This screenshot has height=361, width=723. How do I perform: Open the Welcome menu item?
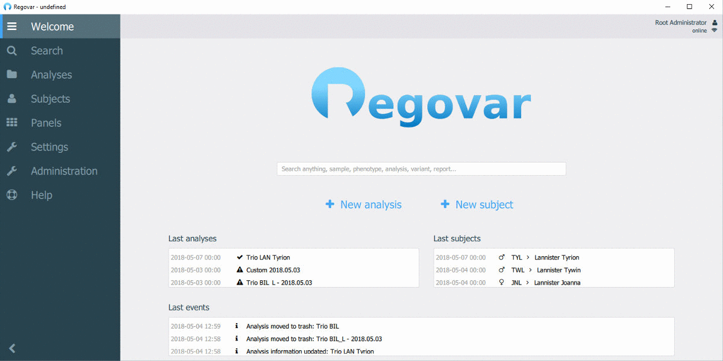60,26
